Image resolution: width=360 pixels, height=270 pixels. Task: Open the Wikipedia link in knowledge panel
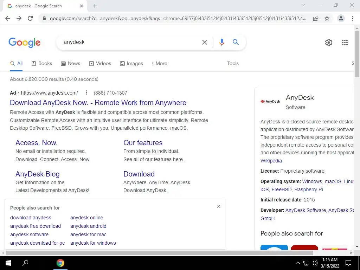(x=271, y=161)
